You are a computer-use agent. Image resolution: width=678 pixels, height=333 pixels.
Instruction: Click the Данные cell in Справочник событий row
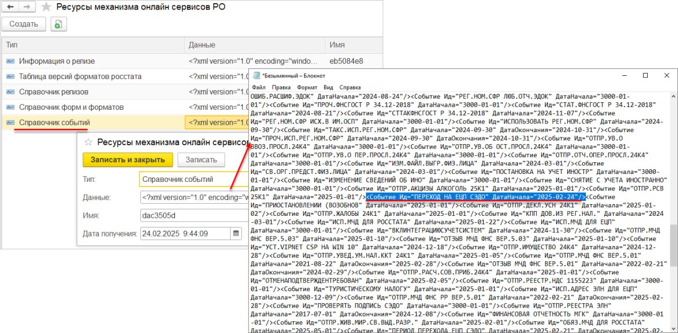217,122
